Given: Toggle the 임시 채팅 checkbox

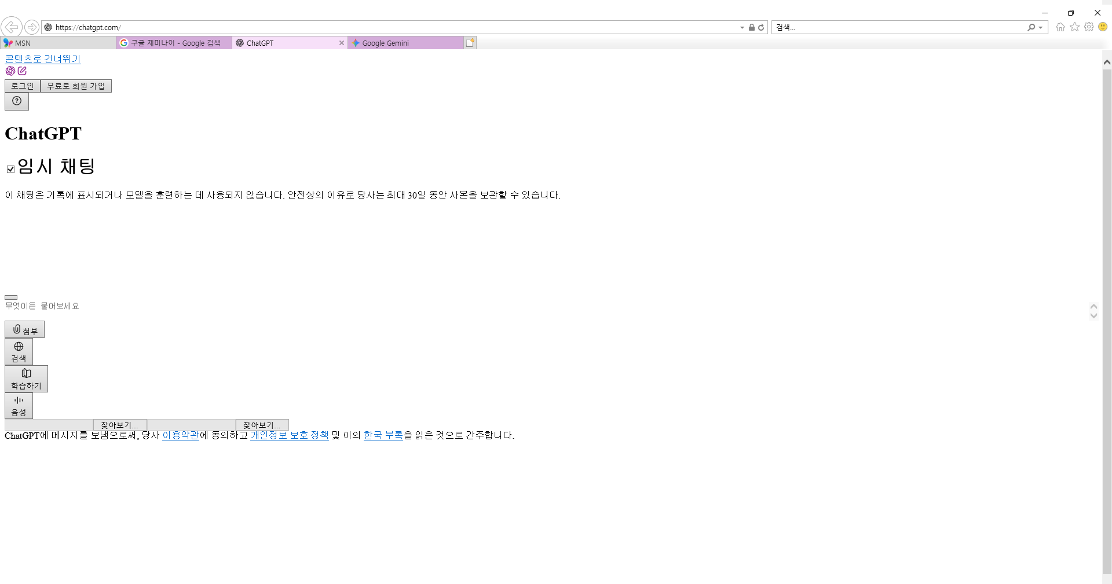Looking at the screenshot, I should point(10,169).
